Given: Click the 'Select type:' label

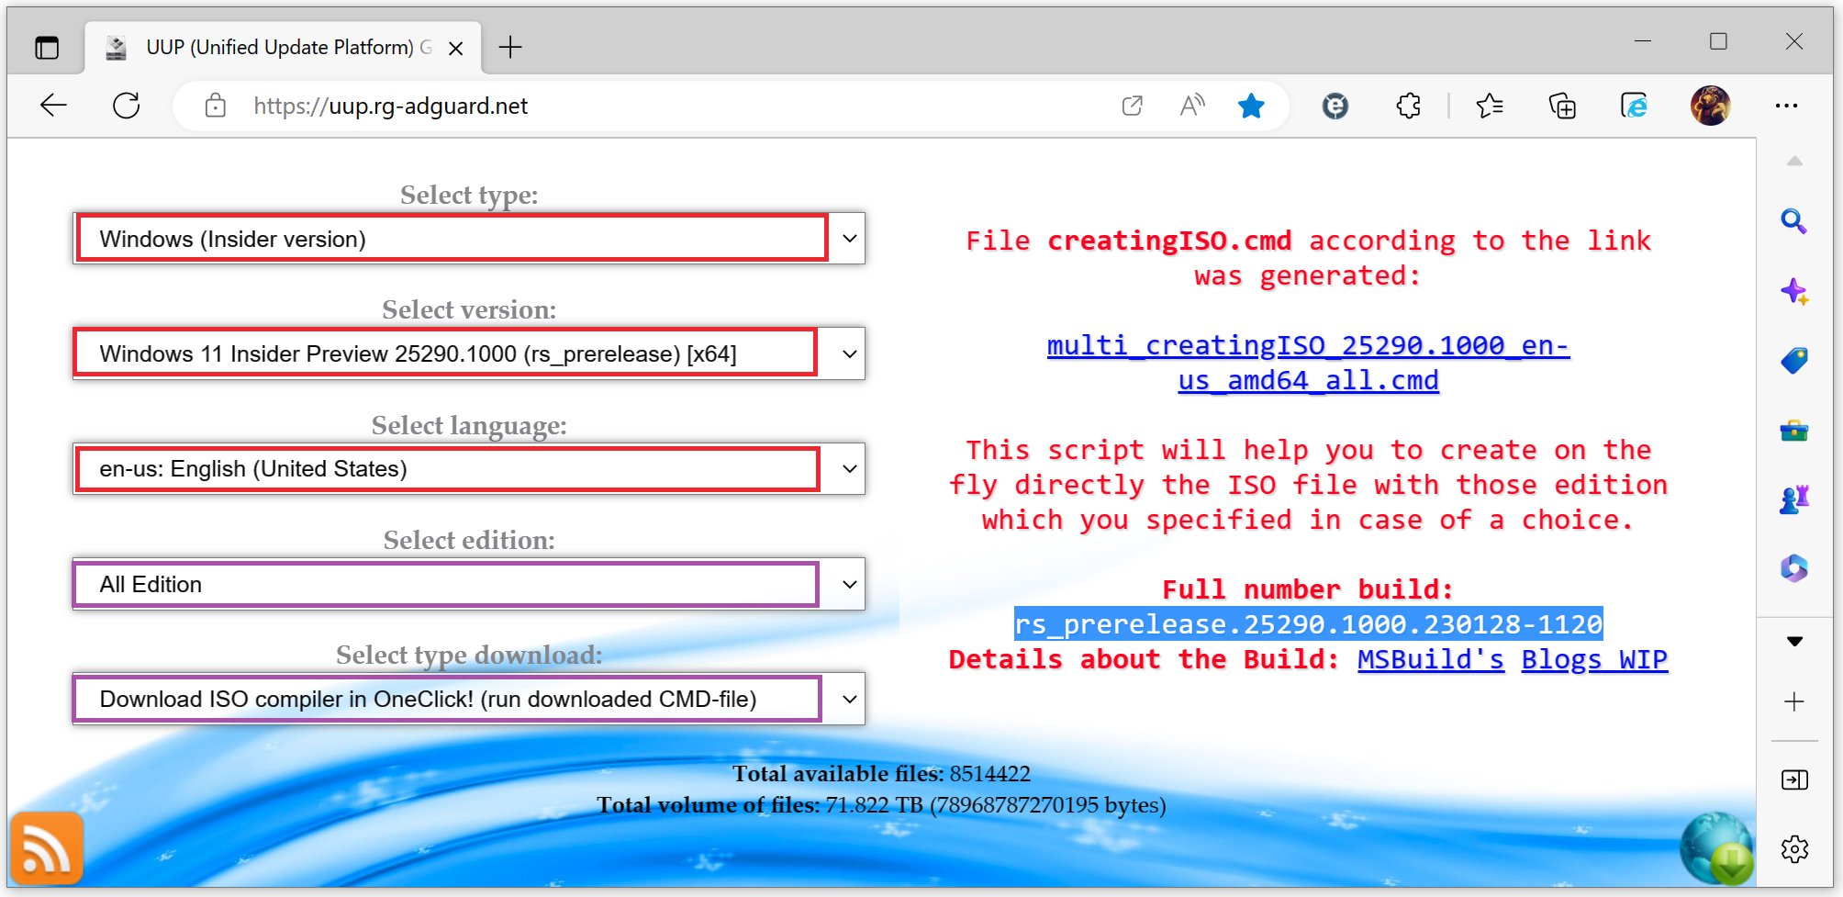Looking at the screenshot, I should click(469, 195).
